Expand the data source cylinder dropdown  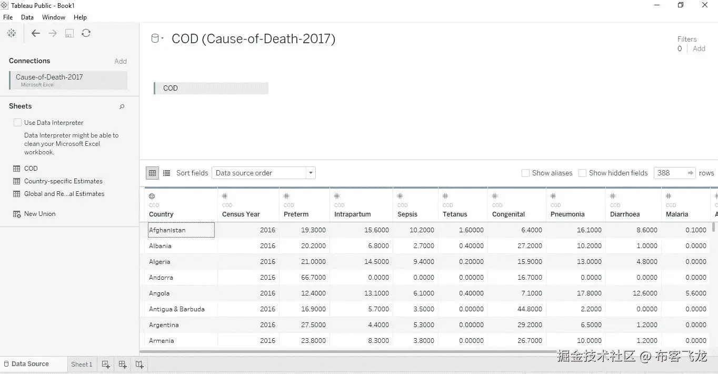[157, 38]
